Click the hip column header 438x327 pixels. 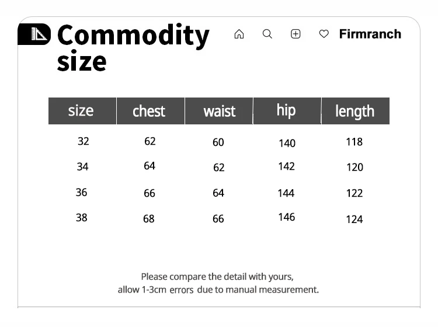tap(286, 110)
